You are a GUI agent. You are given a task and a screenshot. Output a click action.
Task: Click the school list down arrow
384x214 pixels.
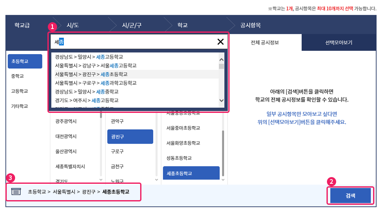tap(223, 180)
